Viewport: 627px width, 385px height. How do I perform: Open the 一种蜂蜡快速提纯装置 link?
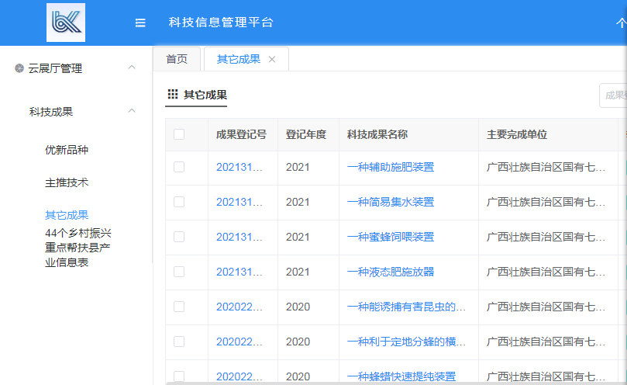(x=401, y=376)
